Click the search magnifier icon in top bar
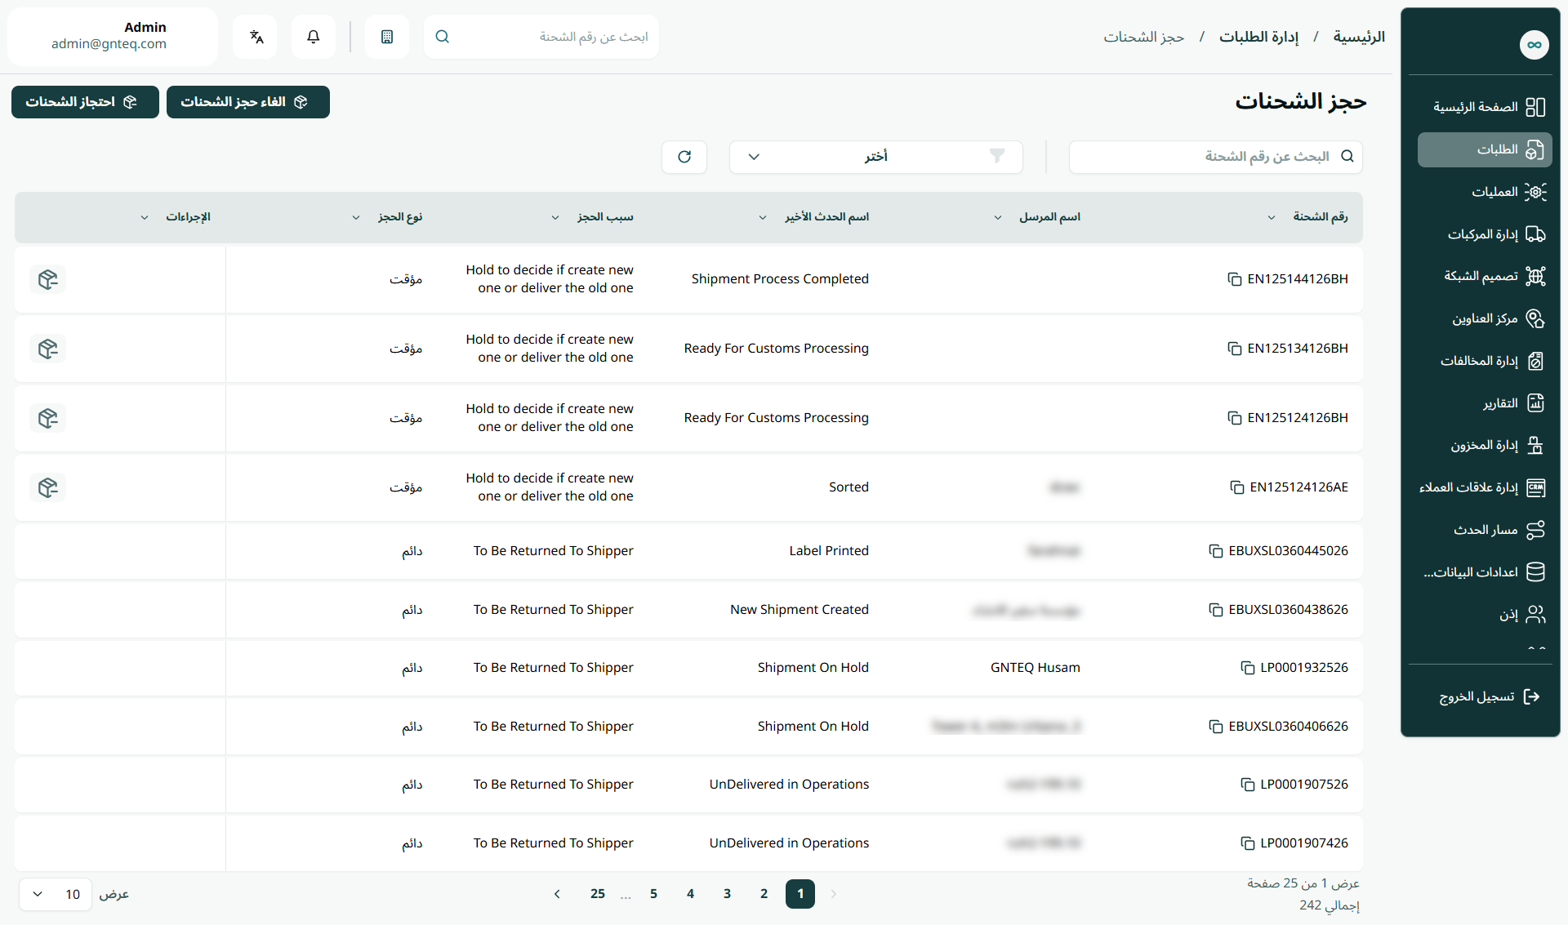Screen dimensions: 1568x925 point(443,37)
